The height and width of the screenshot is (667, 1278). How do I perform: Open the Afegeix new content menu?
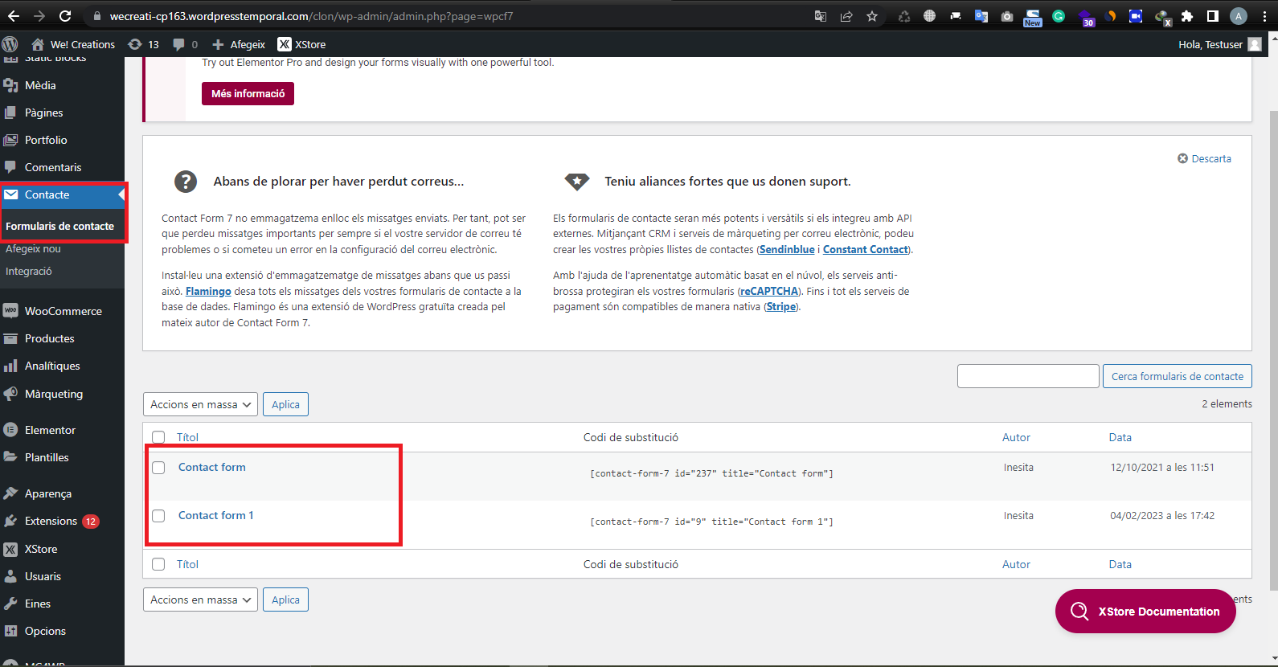[239, 44]
